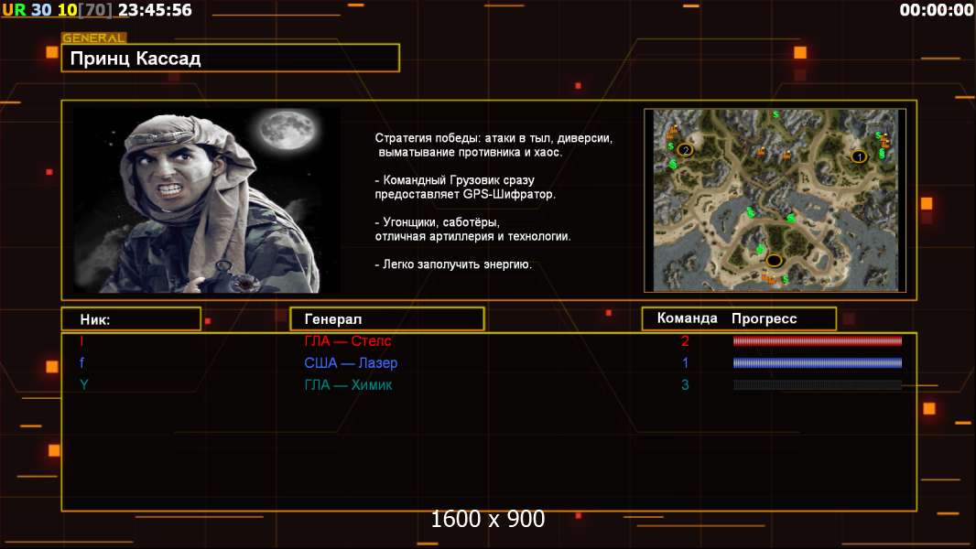Click the unnumbered black start marker on map
Screen dimensions: 976x549
(774, 260)
